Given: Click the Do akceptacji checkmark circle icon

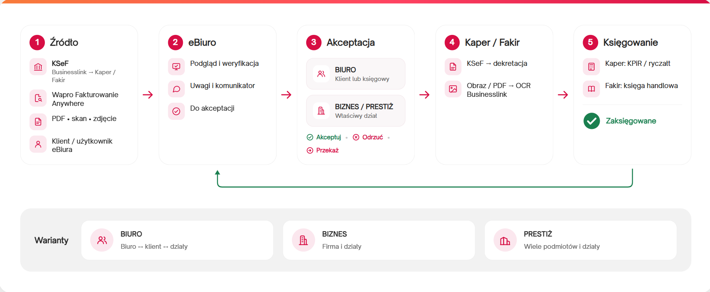Looking at the screenshot, I should pos(177,111).
